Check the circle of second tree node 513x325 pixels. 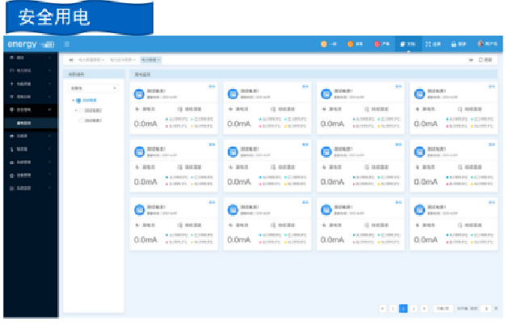pos(81,111)
